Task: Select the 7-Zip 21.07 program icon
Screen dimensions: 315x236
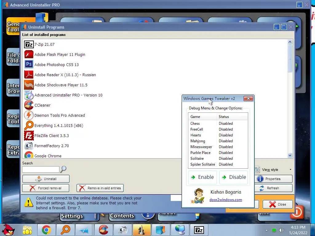Action: tap(29, 44)
